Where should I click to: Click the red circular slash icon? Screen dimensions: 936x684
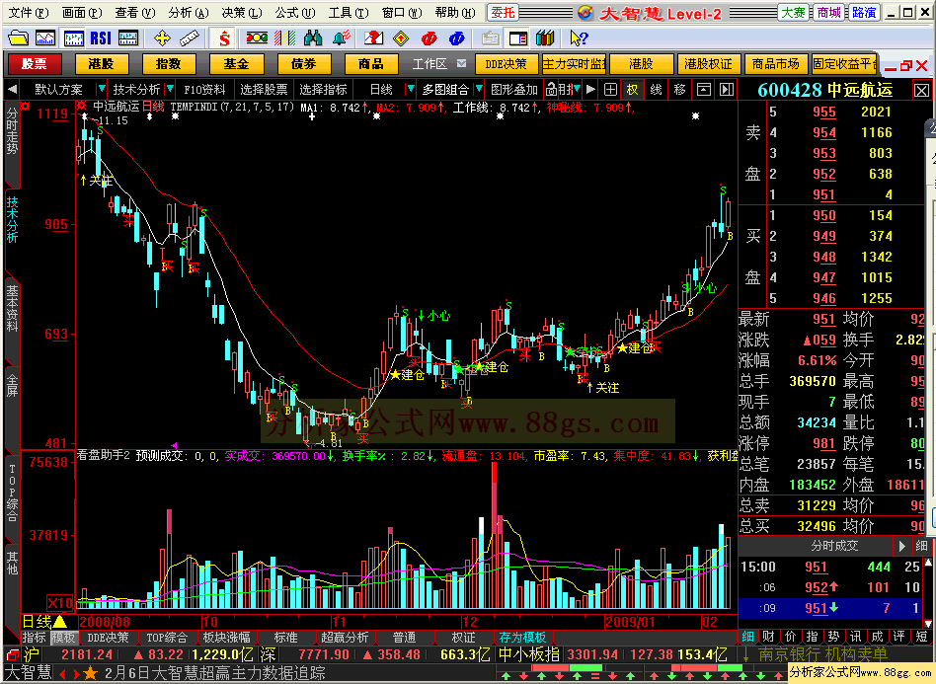(429, 38)
